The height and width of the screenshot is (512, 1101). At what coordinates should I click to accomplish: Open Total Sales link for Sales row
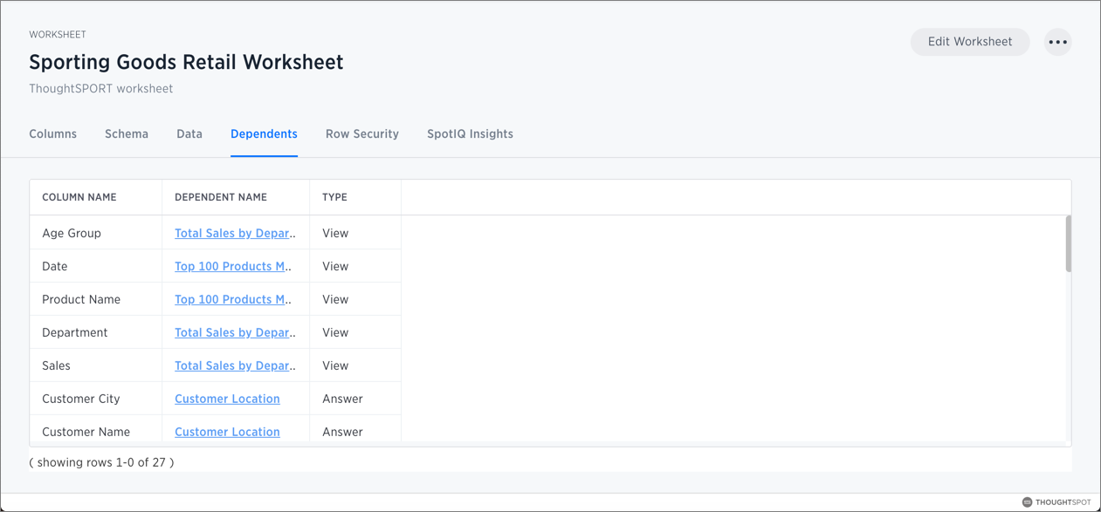[x=234, y=366]
